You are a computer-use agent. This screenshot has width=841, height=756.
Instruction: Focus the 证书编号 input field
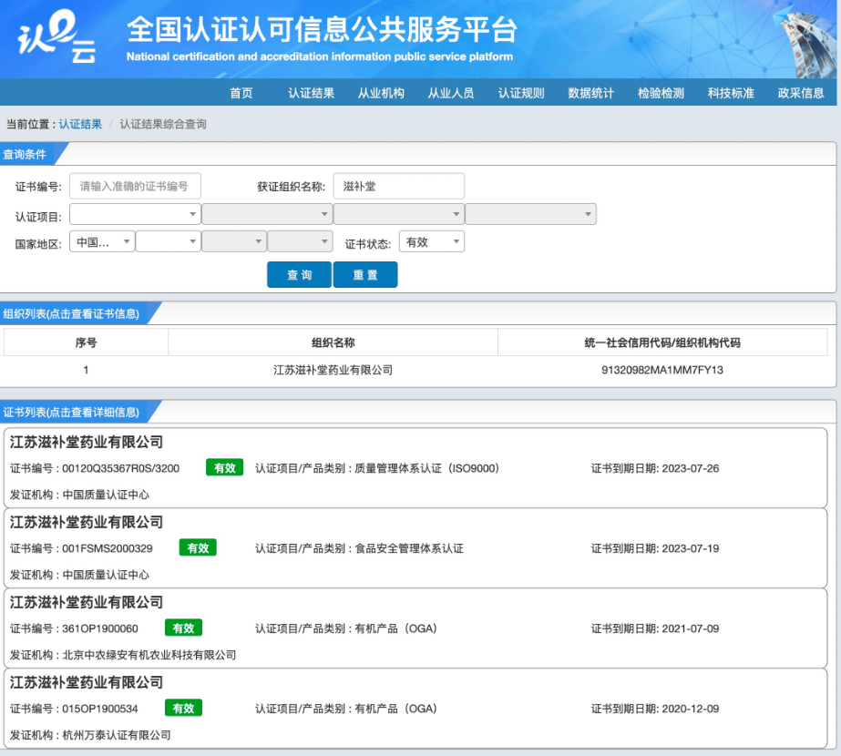coord(135,186)
